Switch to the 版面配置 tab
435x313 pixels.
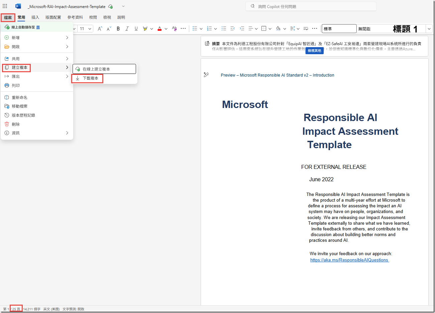[53, 17]
